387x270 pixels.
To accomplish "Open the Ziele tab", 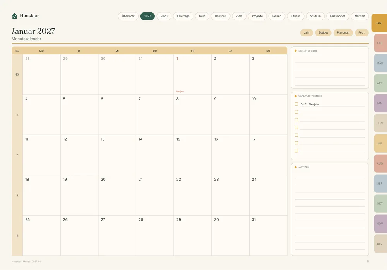I will pyautogui.click(x=239, y=16).
